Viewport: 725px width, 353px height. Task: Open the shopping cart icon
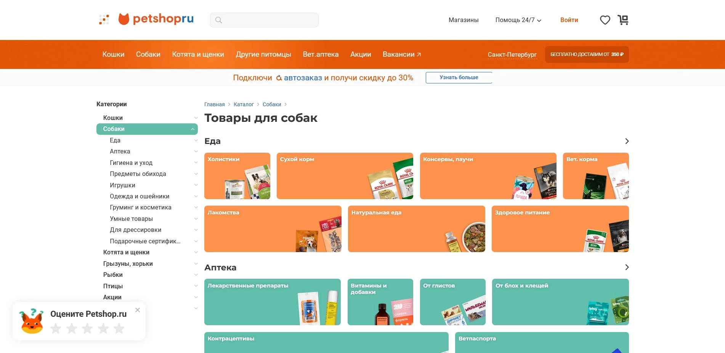pyautogui.click(x=623, y=20)
